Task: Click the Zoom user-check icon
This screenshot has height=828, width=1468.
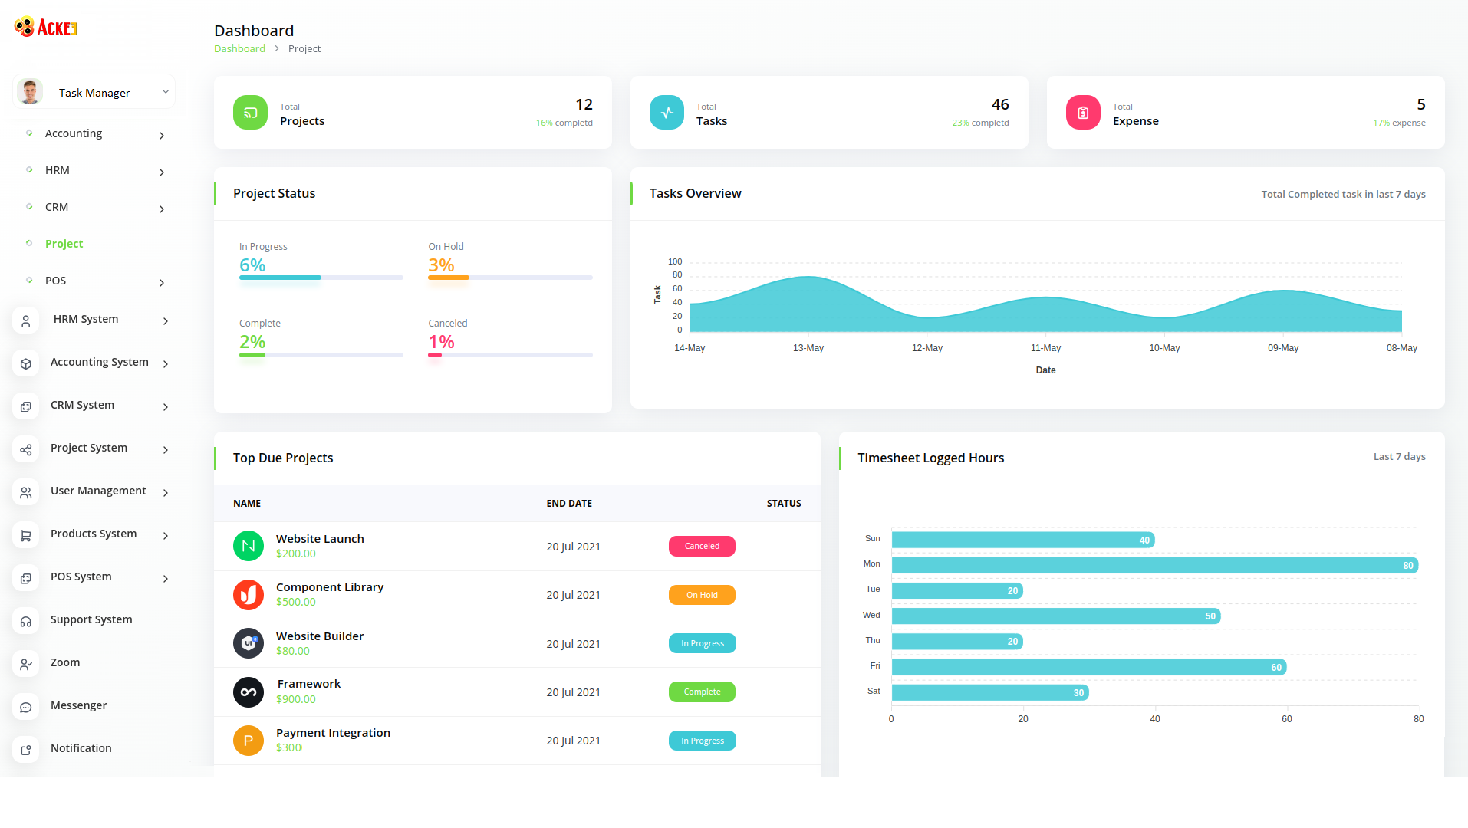Action: [x=26, y=664]
